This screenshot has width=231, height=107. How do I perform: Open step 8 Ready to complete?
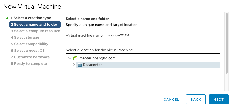click(x=29, y=64)
